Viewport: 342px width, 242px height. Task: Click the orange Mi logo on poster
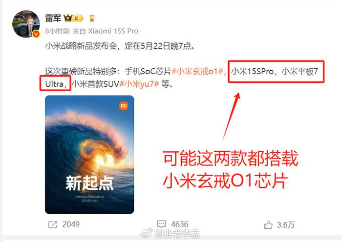(124, 106)
